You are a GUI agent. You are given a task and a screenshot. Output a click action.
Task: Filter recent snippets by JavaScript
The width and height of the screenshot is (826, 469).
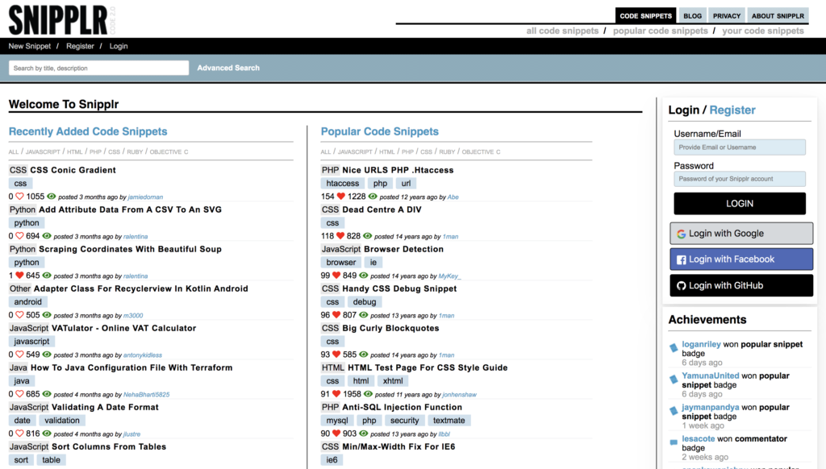43,151
